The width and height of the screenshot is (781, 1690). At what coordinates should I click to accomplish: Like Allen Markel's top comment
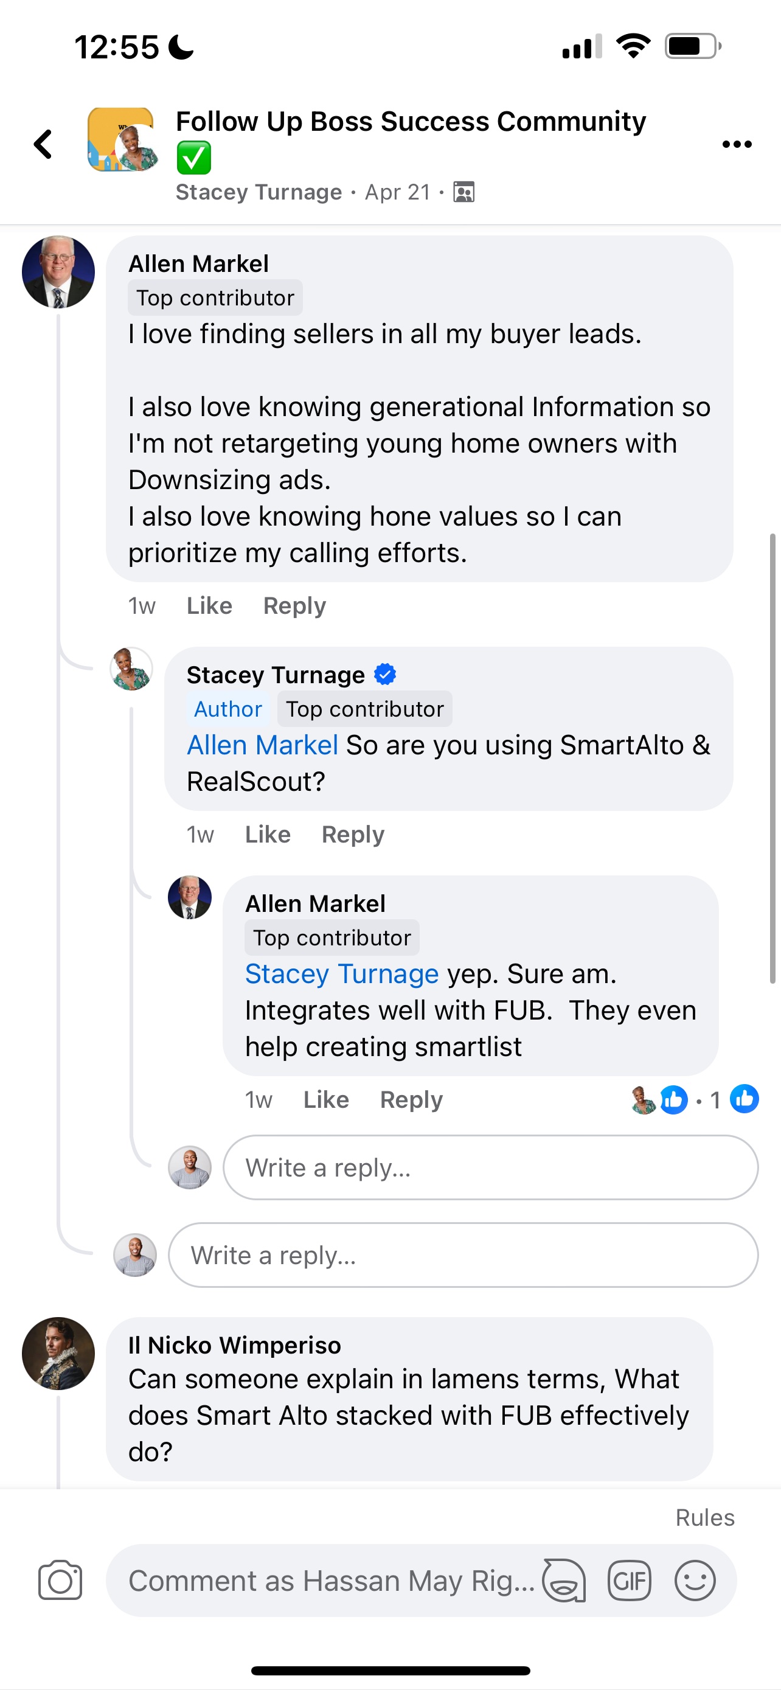(x=209, y=605)
